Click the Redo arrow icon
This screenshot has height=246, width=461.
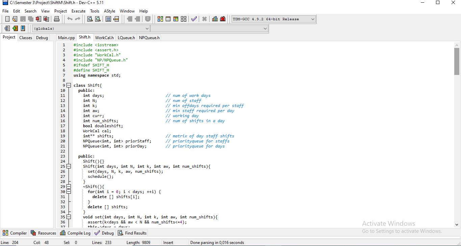pos(77,19)
